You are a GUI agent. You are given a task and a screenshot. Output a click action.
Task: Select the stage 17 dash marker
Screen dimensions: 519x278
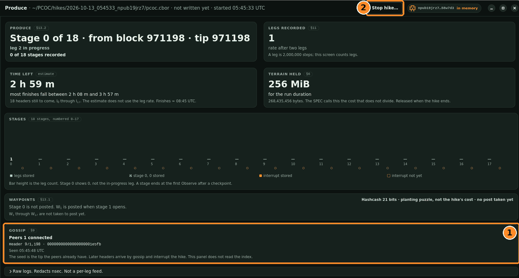[x=489, y=159]
